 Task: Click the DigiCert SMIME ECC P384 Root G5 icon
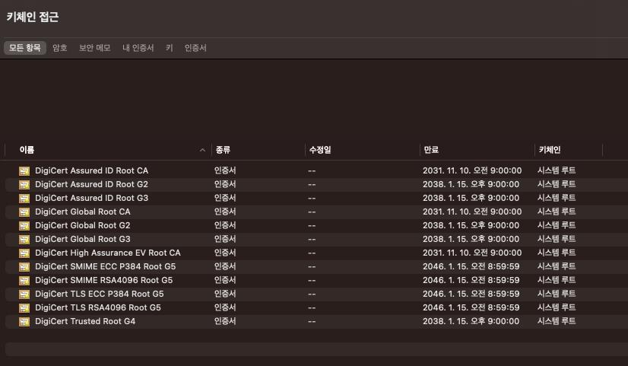(24, 267)
